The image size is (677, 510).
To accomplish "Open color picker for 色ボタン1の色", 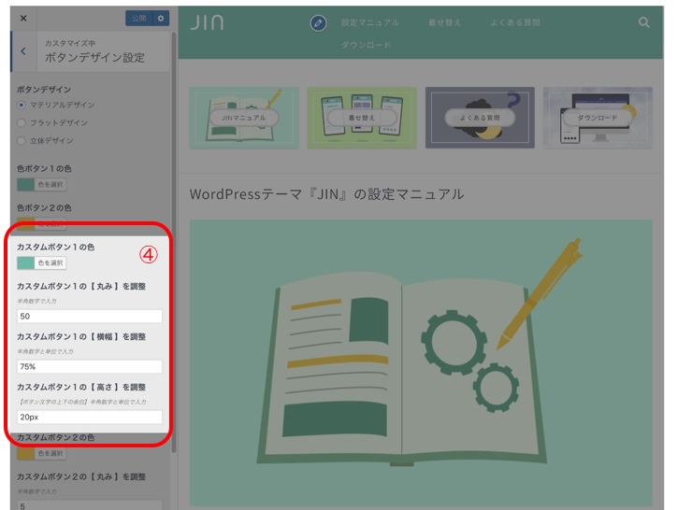I will coord(41,184).
